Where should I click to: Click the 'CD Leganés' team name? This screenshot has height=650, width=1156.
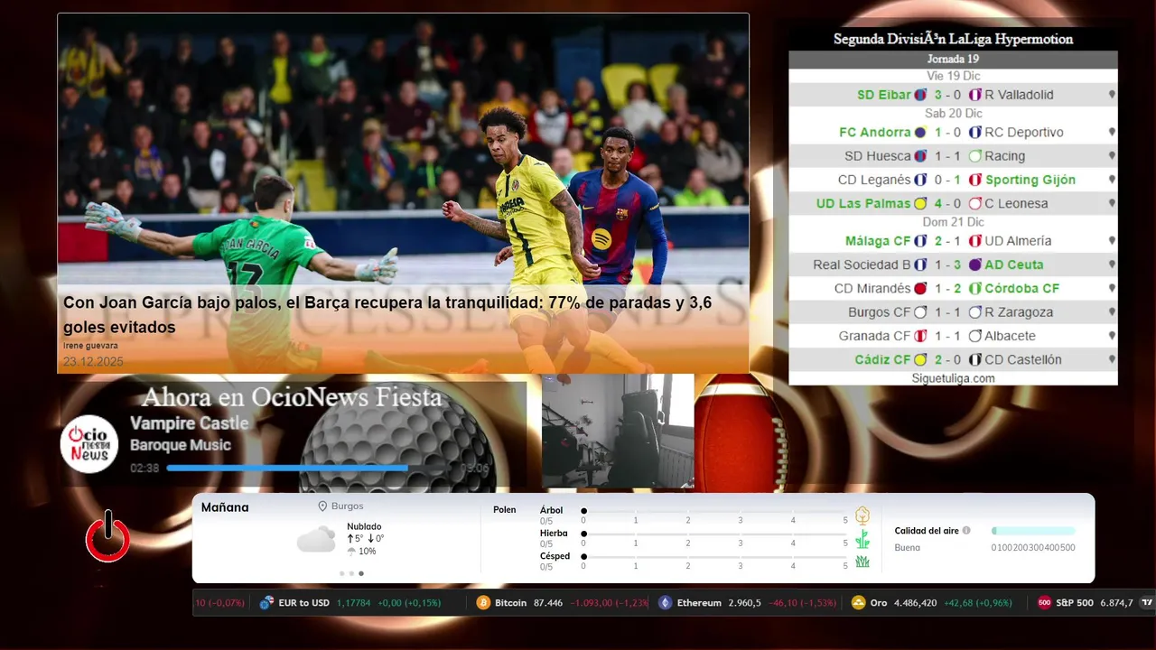(874, 180)
